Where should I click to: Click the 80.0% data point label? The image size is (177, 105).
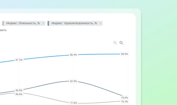(19, 94)
